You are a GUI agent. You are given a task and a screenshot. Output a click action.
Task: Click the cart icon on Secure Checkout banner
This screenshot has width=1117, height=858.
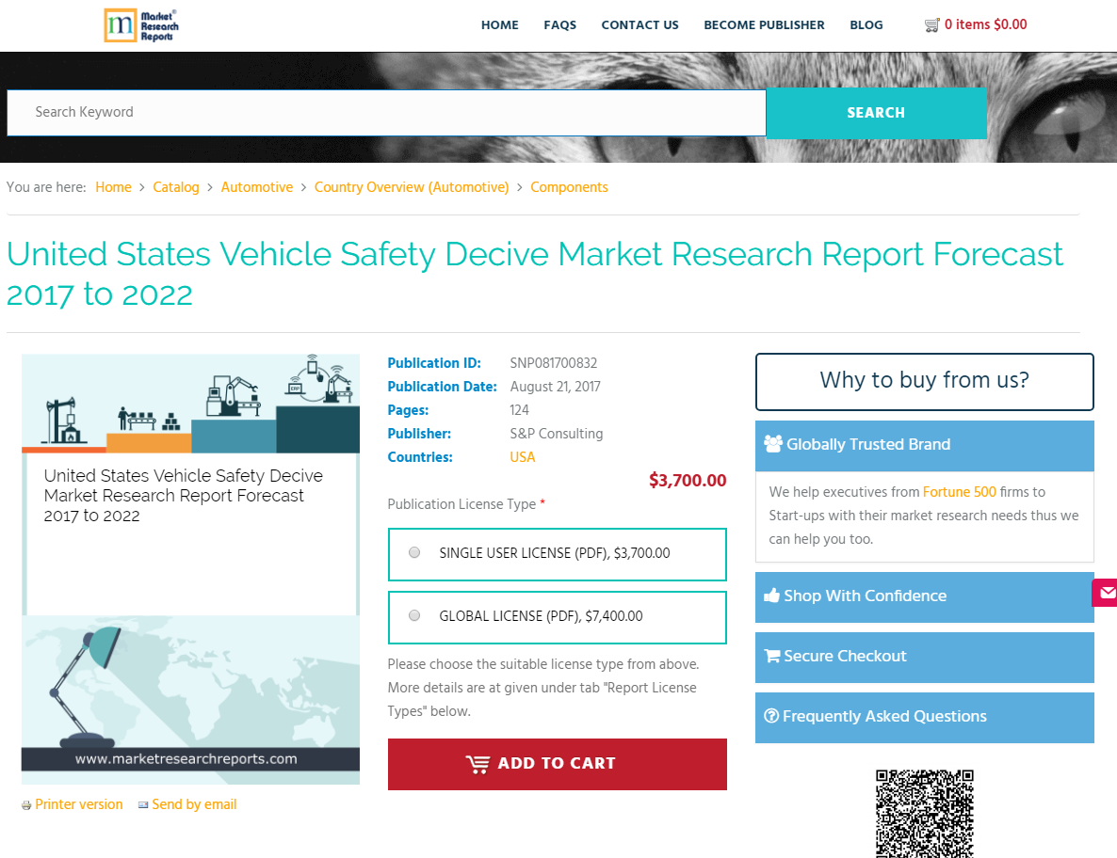pos(772,656)
